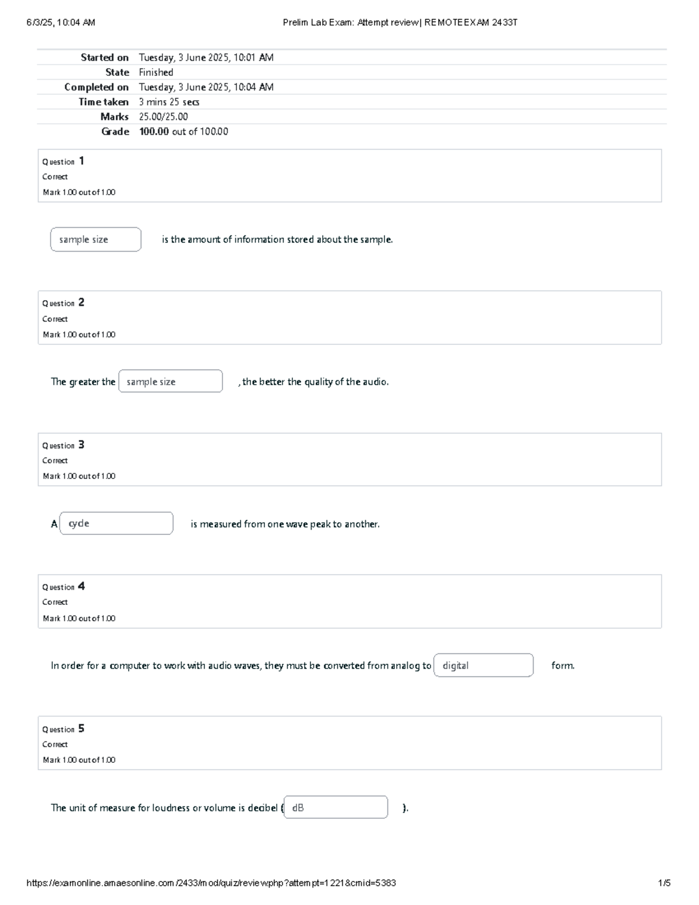The height and width of the screenshot is (905, 699).
Task: Click the Question 1 header box
Action: tap(349, 176)
